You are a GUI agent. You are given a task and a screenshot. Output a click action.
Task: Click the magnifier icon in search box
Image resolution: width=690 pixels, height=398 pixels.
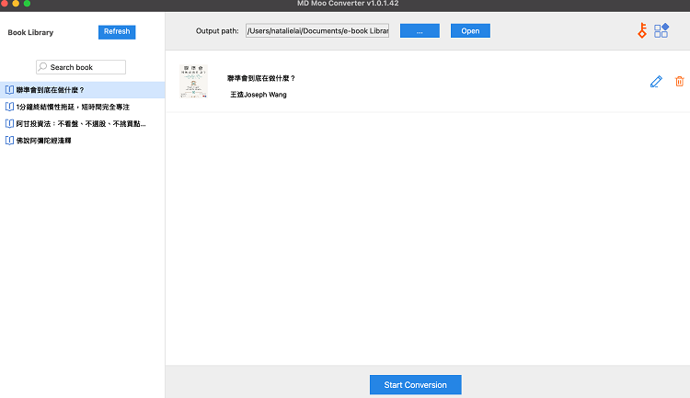pos(42,67)
